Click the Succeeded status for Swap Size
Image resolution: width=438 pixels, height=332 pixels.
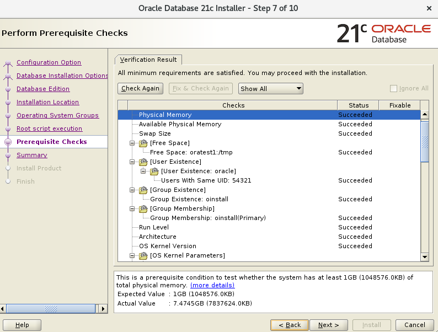355,134
